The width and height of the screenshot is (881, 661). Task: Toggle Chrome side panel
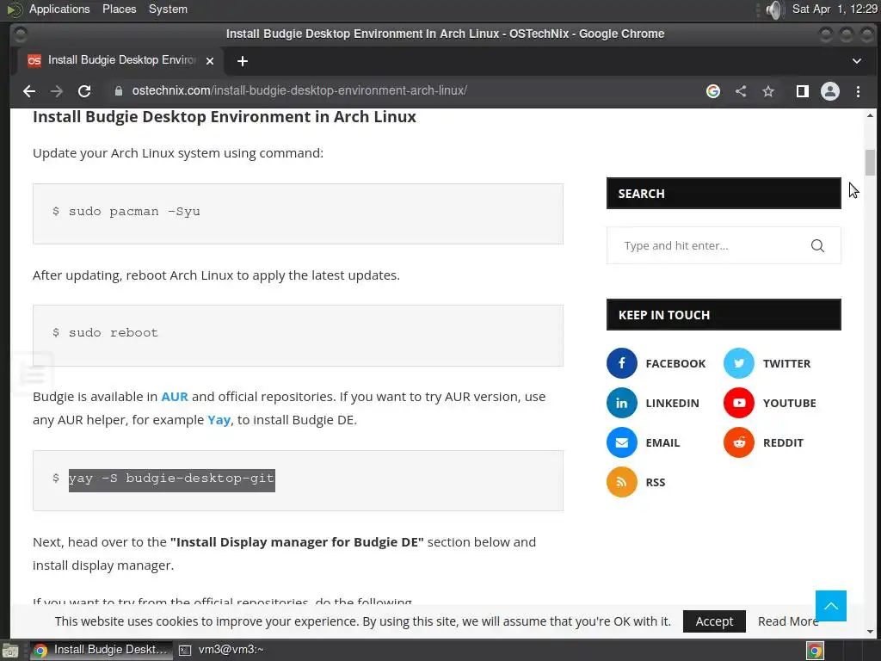click(x=803, y=91)
